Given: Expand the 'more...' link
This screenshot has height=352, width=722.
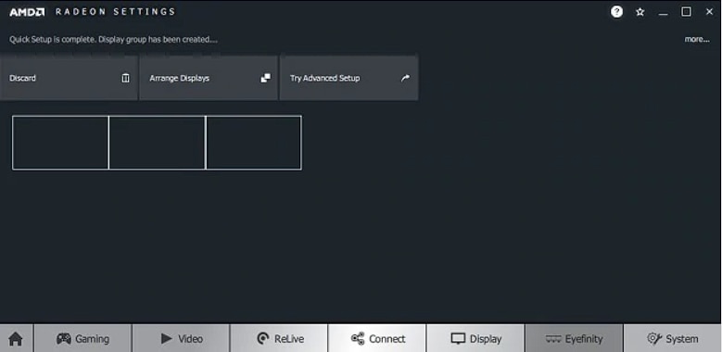Looking at the screenshot, I should (697, 39).
